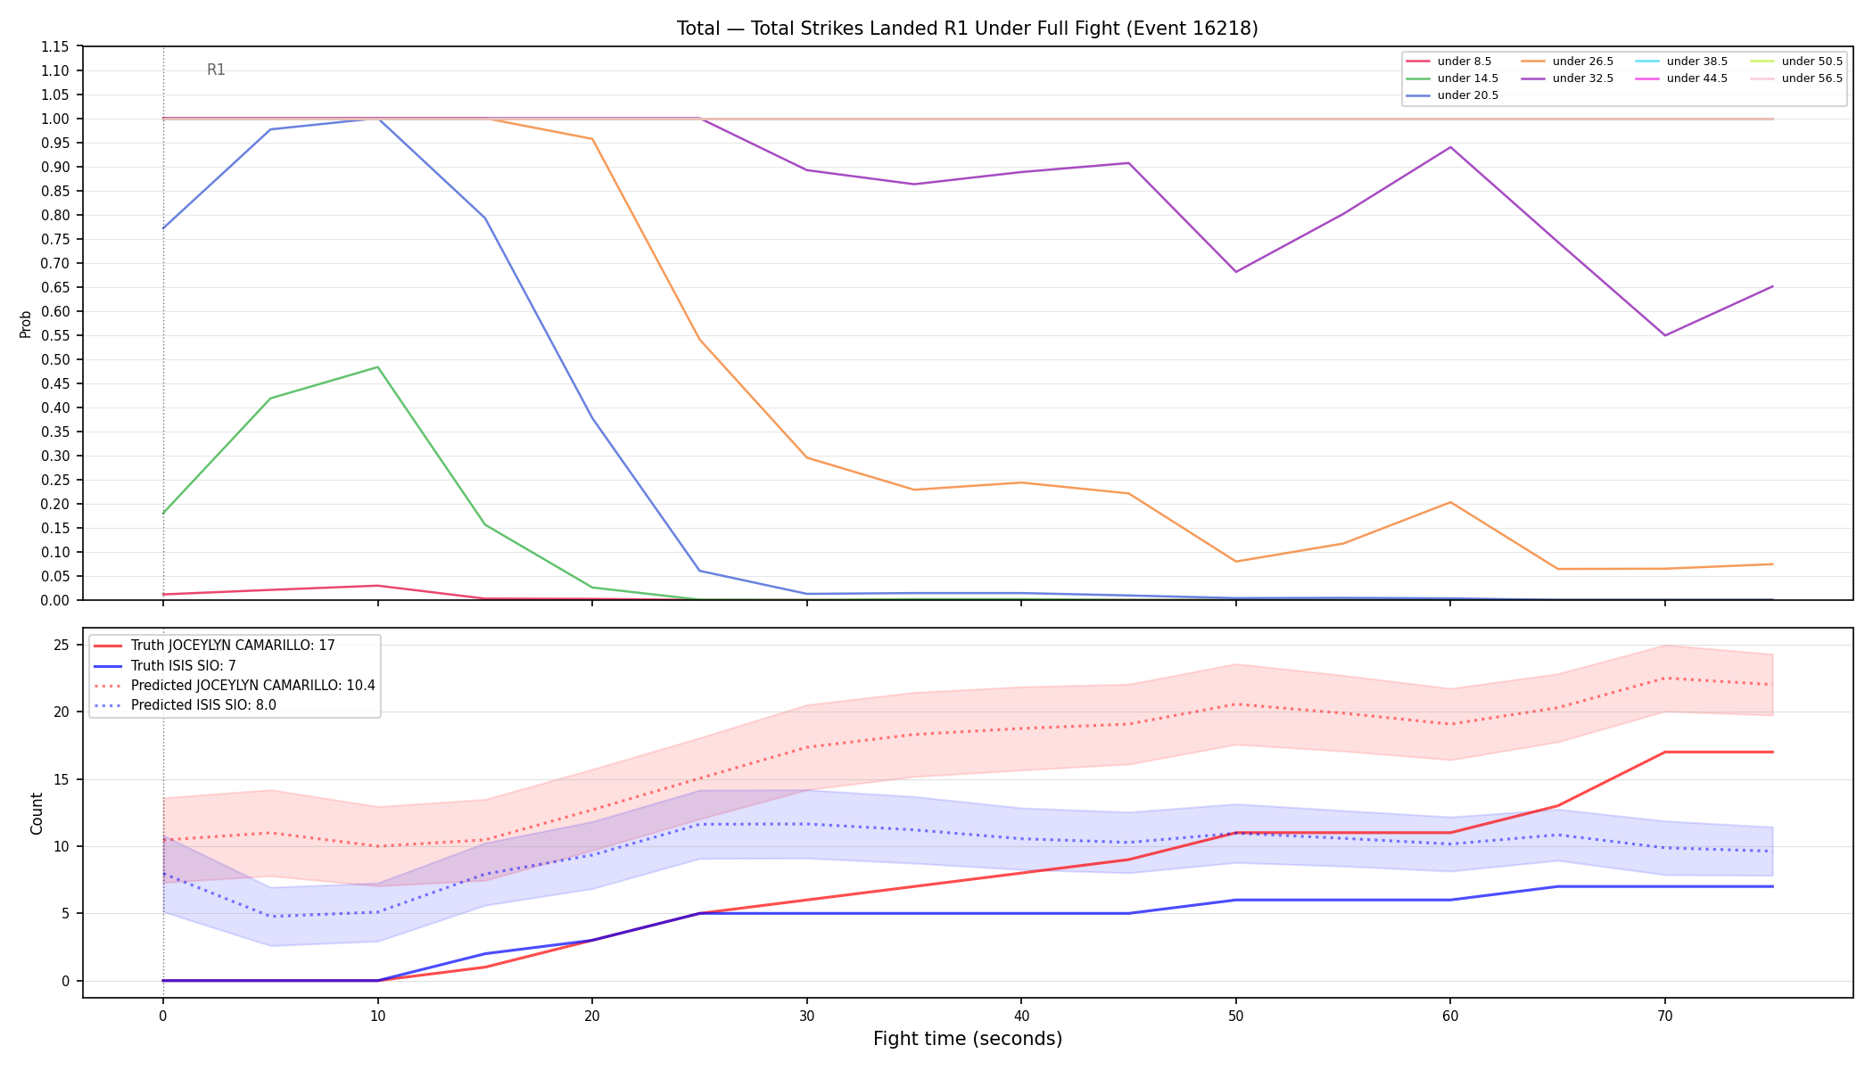The image size is (1873, 1070).
Task: Click the 1.00 tick on Prob axis
Action: [x=55, y=119]
